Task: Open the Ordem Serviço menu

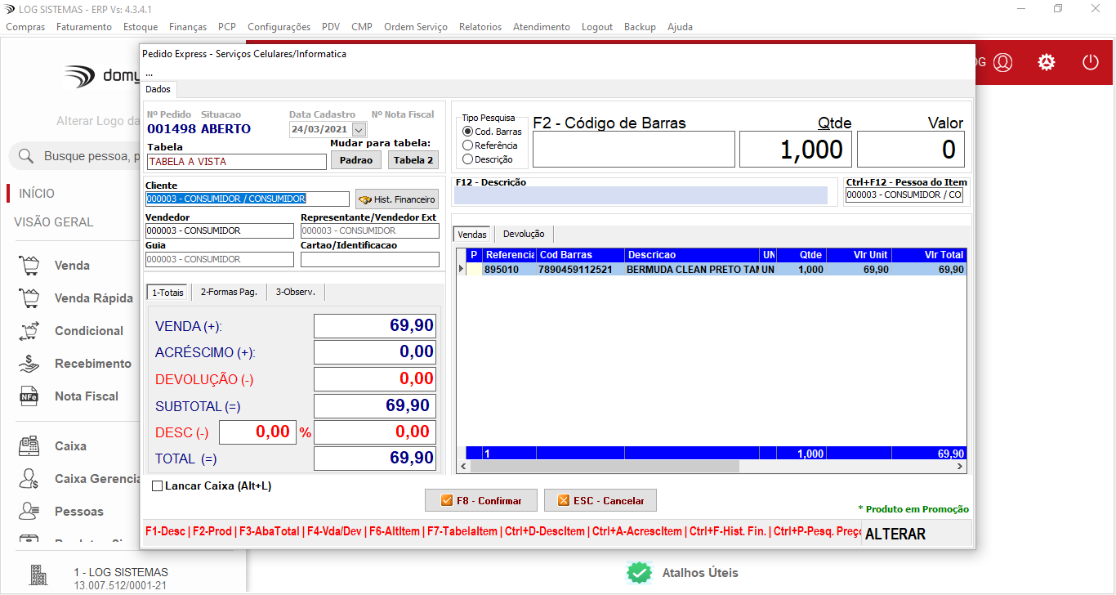Action: coord(416,27)
